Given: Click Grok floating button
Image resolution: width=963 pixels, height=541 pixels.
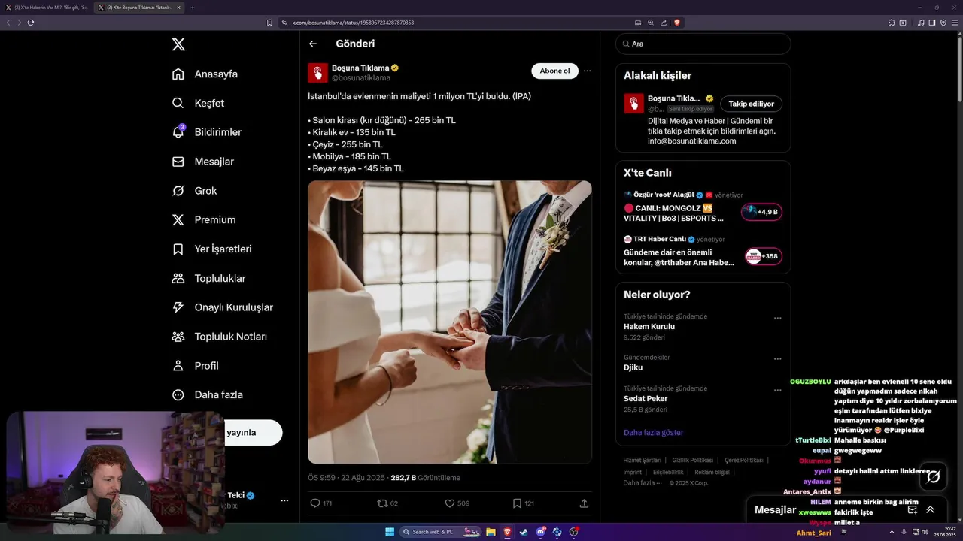Looking at the screenshot, I should [x=933, y=476].
